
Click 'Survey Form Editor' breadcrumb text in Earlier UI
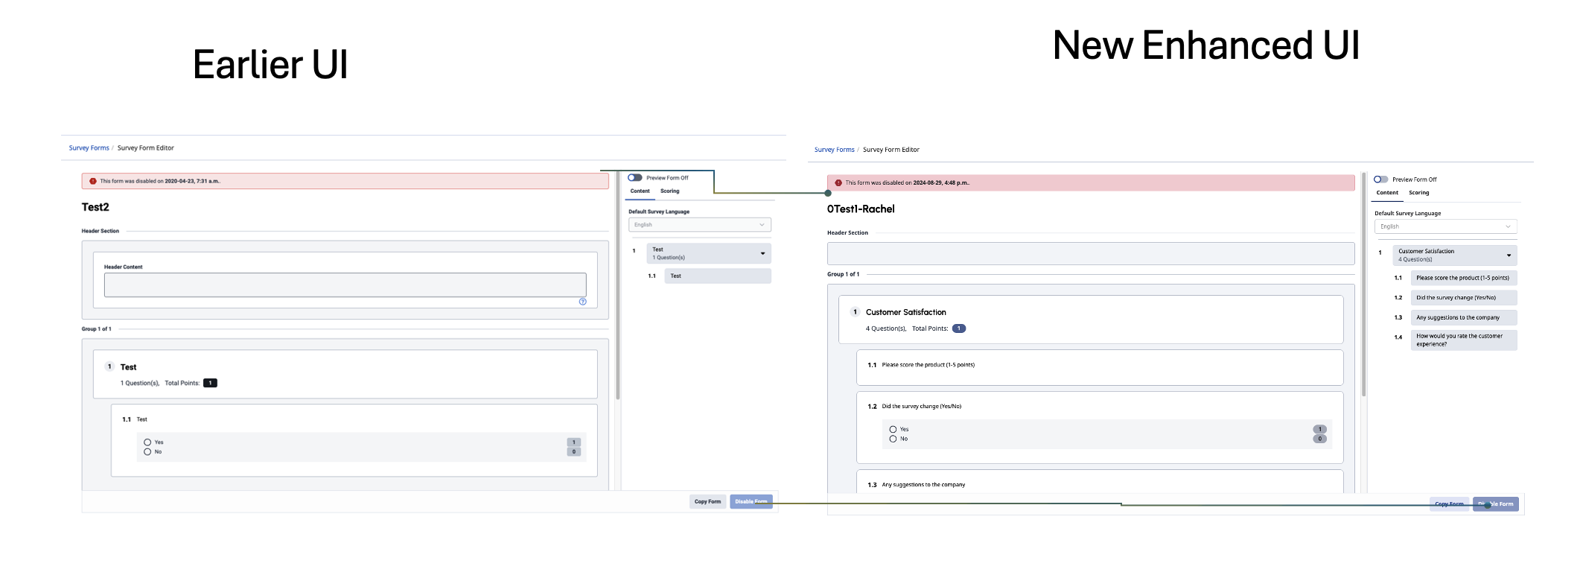click(x=145, y=148)
